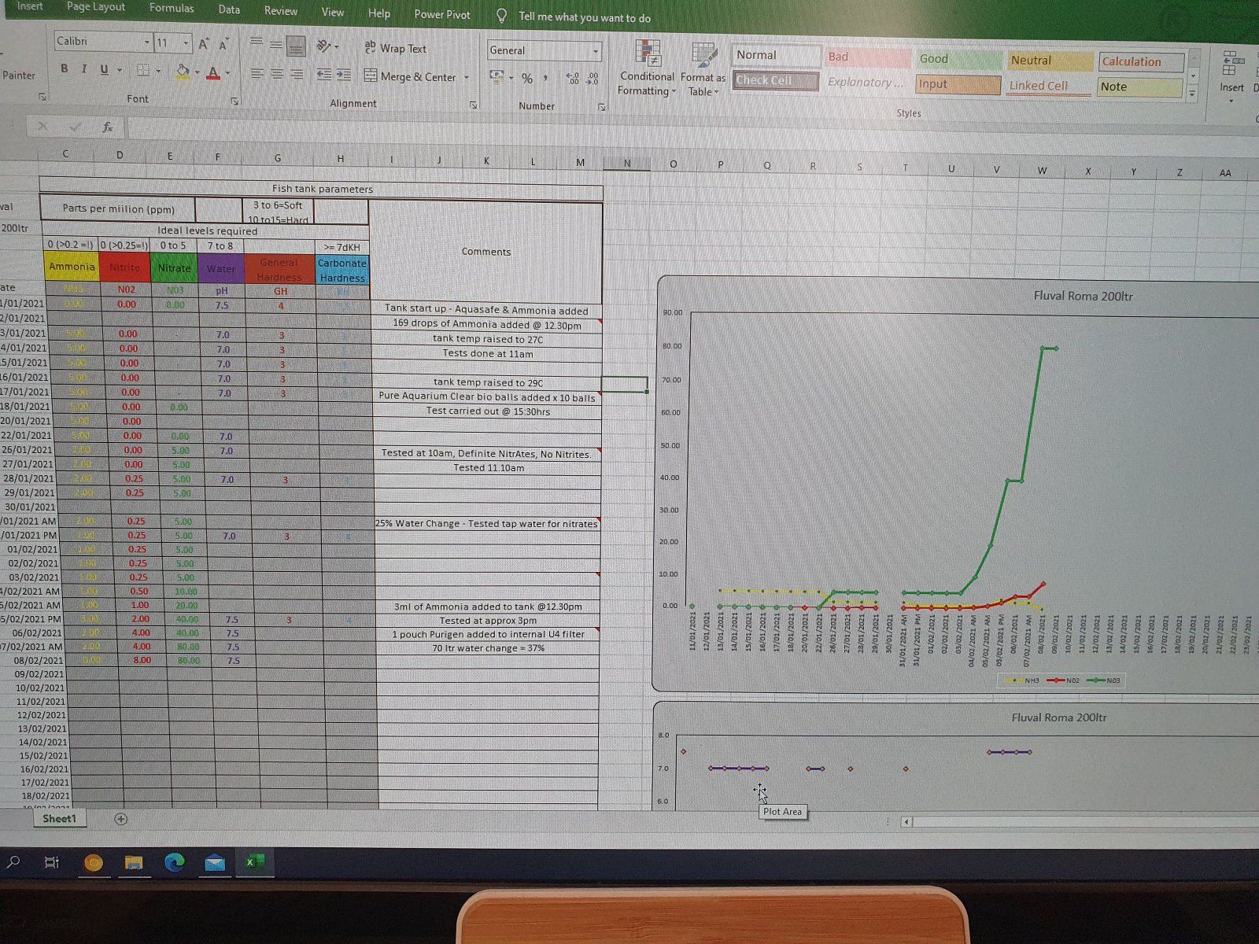
Task: Apply the Check Cell style
Action: 776,81
